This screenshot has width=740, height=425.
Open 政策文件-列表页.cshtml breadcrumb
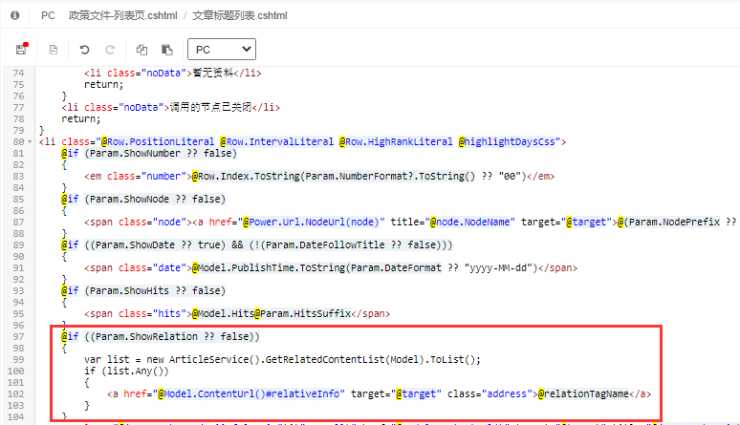124,16
